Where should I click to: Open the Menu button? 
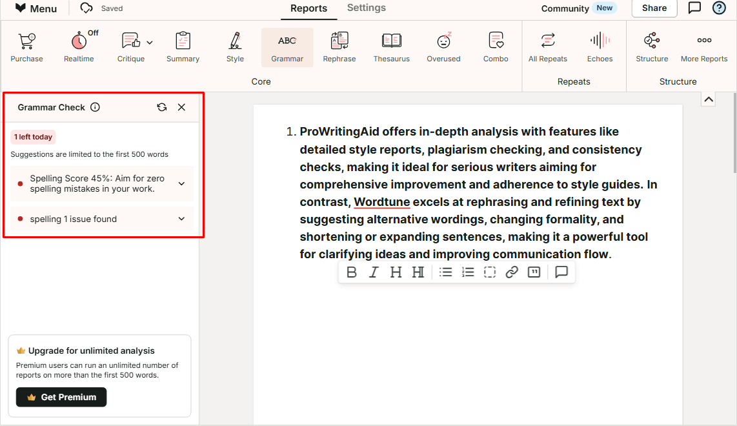point(35,8)
